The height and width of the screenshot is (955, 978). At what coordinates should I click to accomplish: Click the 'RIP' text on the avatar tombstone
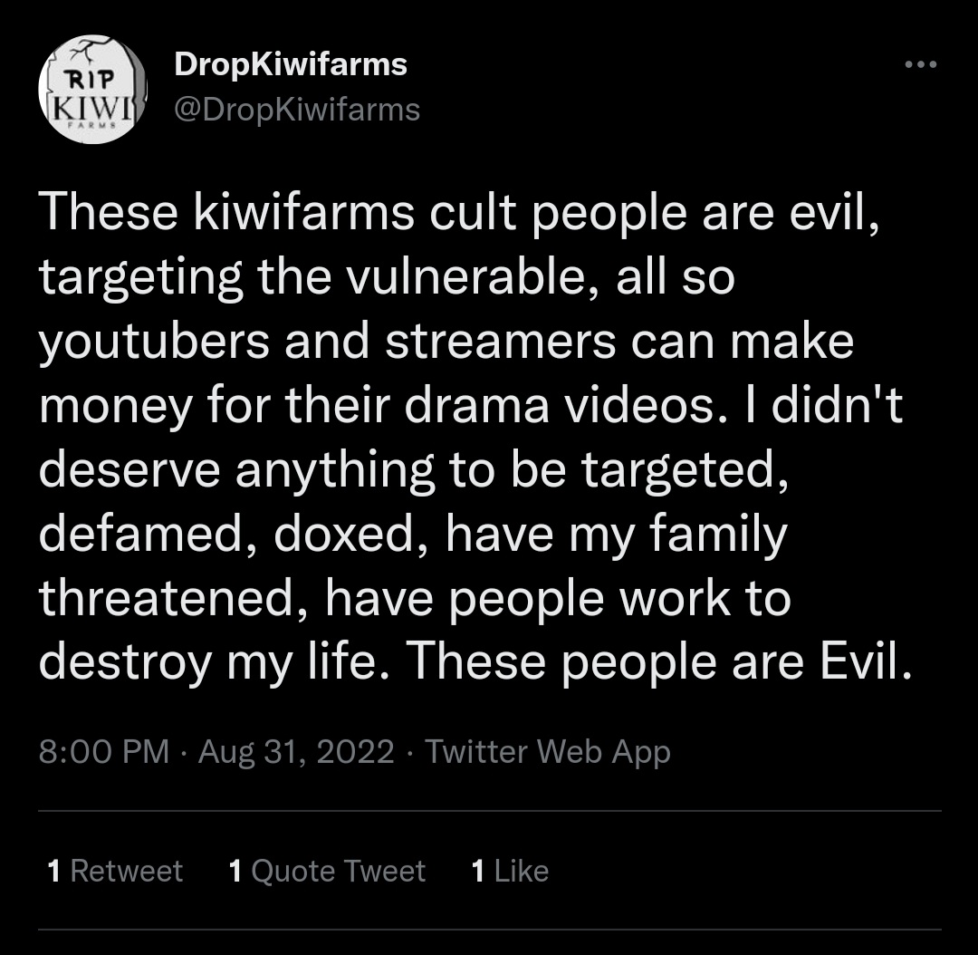click(91, 79)
